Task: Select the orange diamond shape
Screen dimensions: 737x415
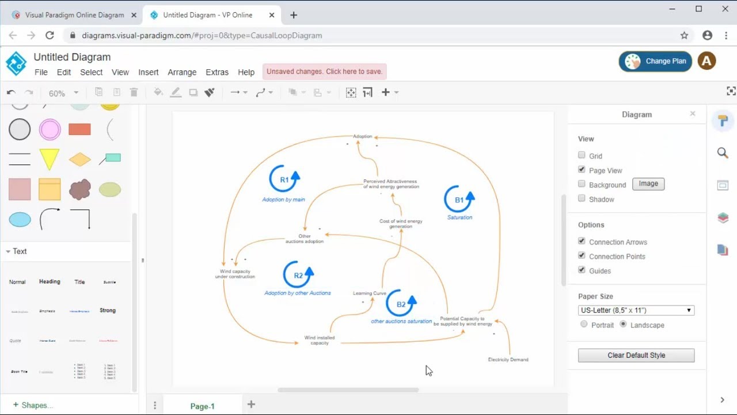Action: [80, 159]
